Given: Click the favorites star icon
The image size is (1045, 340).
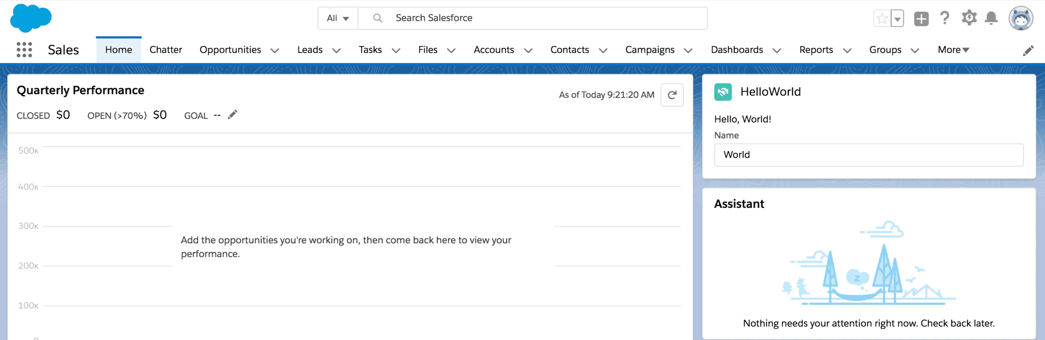Looking at the screenshot, I should (882, 19).
